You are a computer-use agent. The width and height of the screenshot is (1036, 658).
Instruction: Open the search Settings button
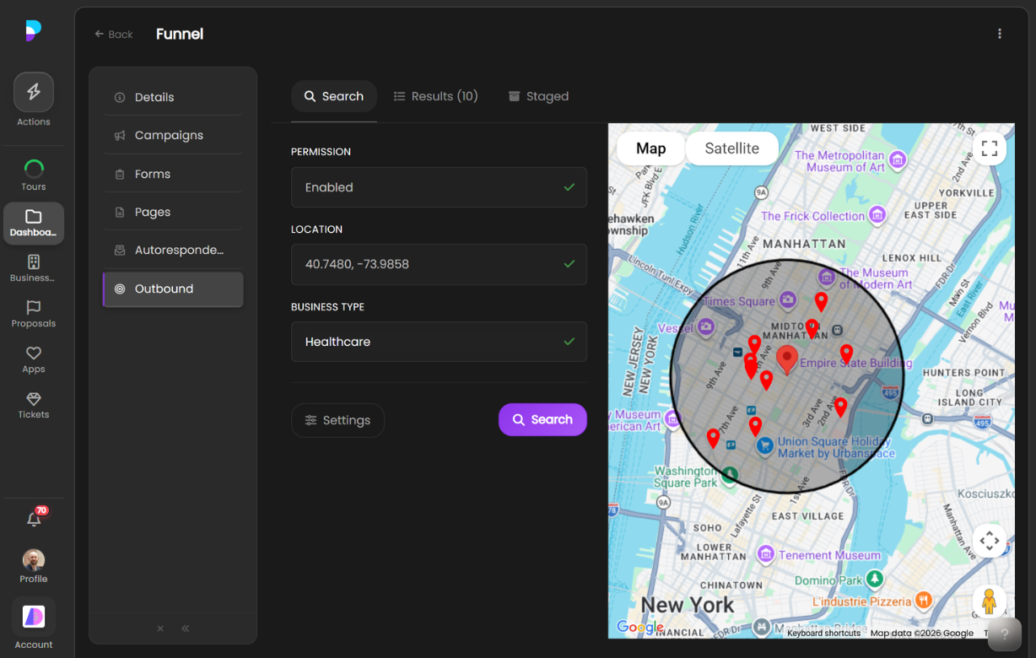[x=337, y=420]
